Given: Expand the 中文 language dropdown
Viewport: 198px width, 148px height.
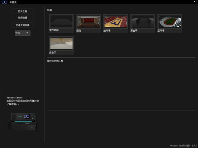Looking at the screenshot, I should coord(22,33).
